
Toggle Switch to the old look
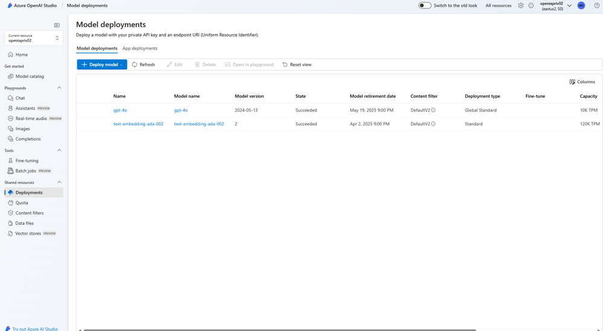coord(424,5)
